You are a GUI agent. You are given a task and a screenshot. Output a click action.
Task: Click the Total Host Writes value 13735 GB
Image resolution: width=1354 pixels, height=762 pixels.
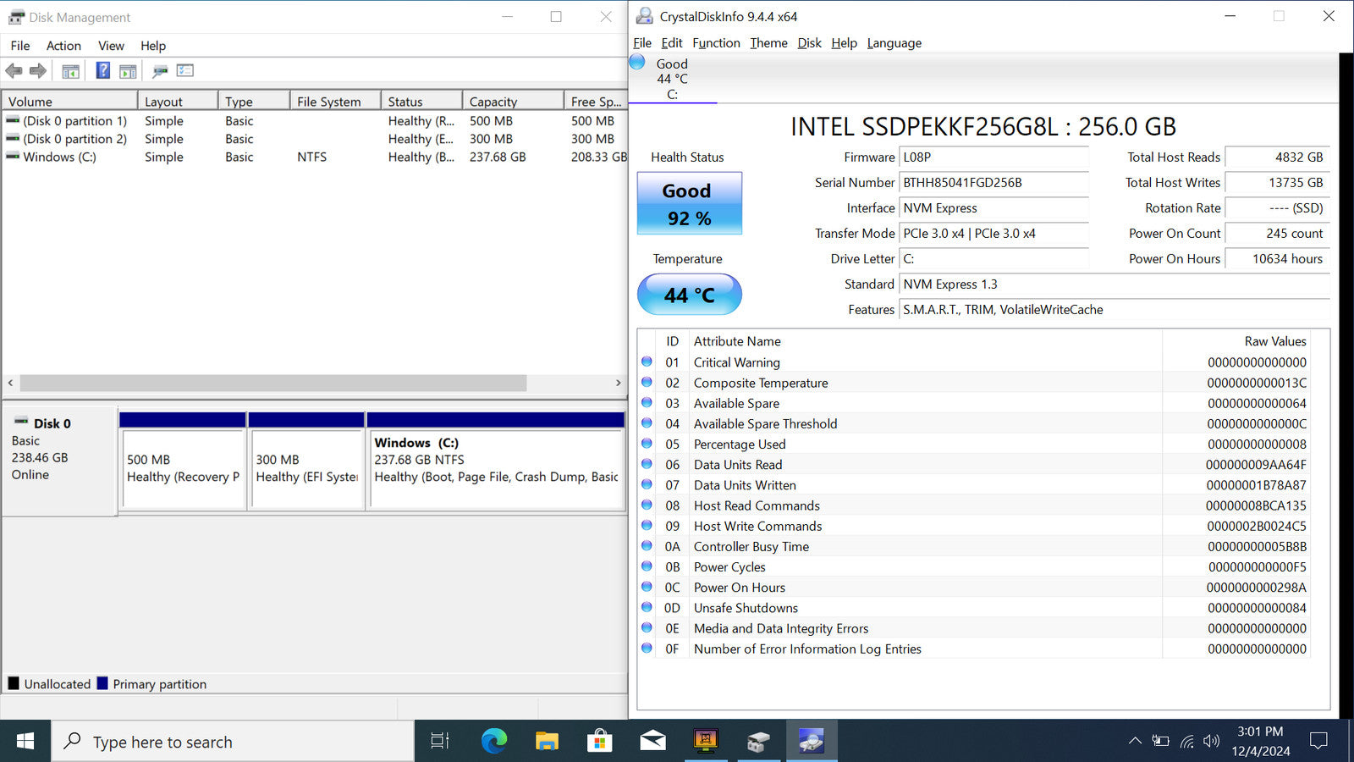[x=1277, y=183]
